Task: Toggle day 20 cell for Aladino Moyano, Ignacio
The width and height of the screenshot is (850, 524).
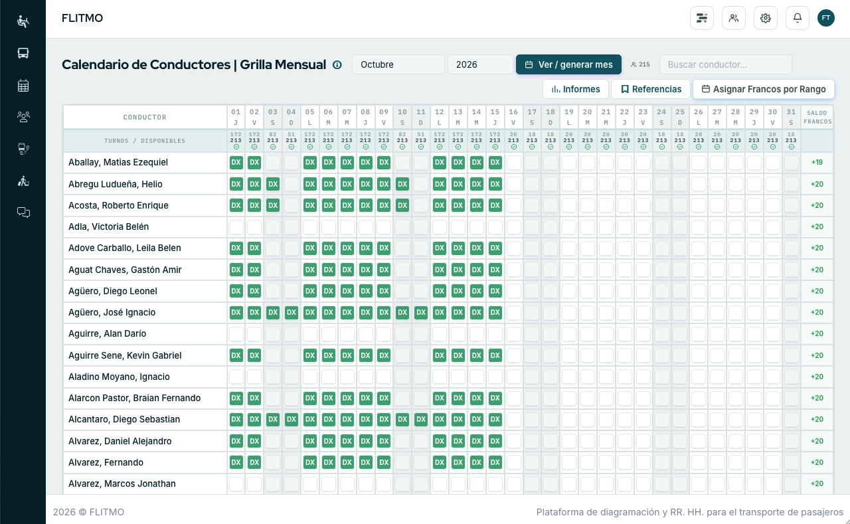Action: click(588, 377)
